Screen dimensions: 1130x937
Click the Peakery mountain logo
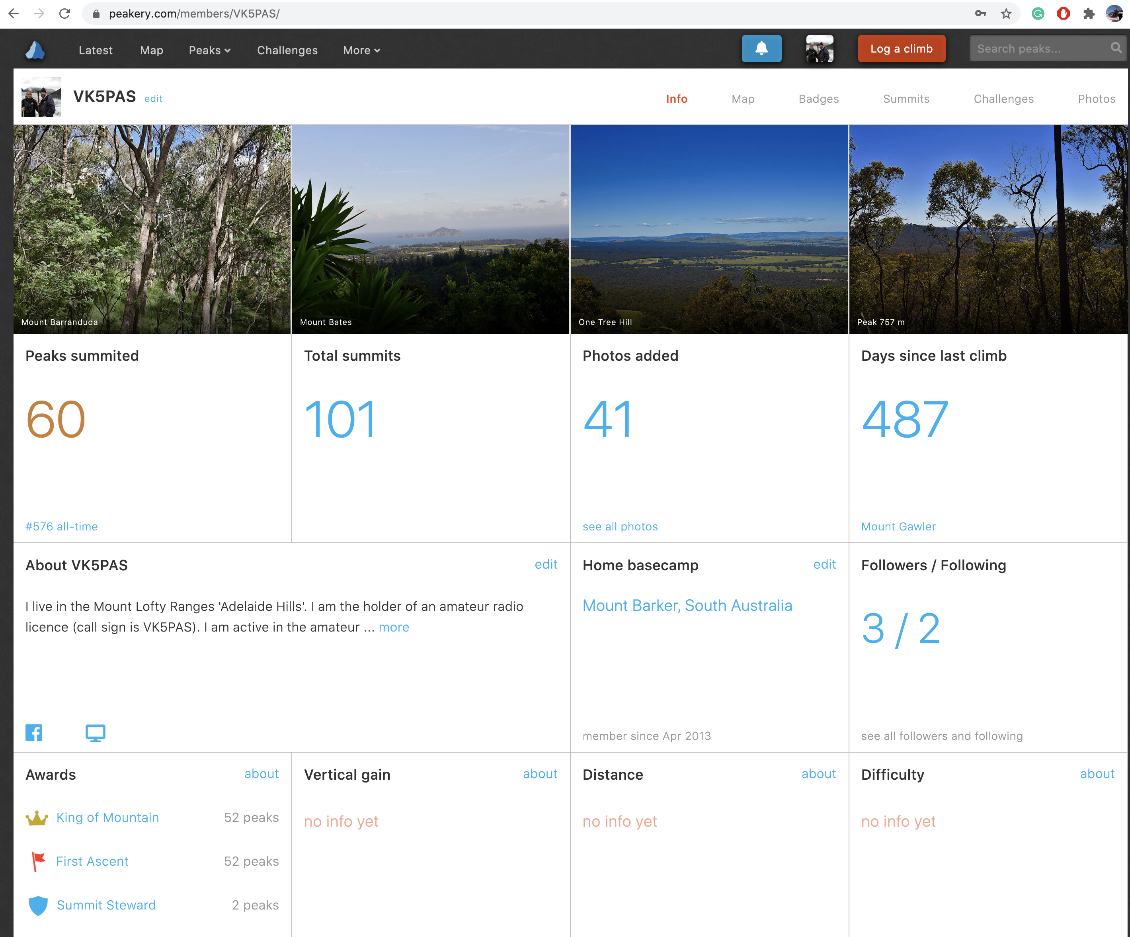point(35,50)
